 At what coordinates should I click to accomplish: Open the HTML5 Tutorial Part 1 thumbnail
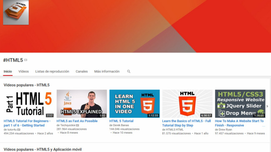click(29, 104)
